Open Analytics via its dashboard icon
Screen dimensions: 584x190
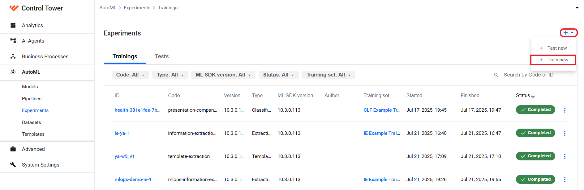coord(13,25)
